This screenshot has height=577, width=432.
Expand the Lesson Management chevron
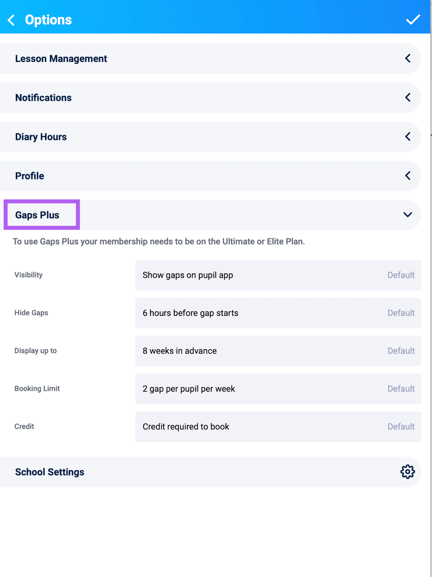[408, 58]
